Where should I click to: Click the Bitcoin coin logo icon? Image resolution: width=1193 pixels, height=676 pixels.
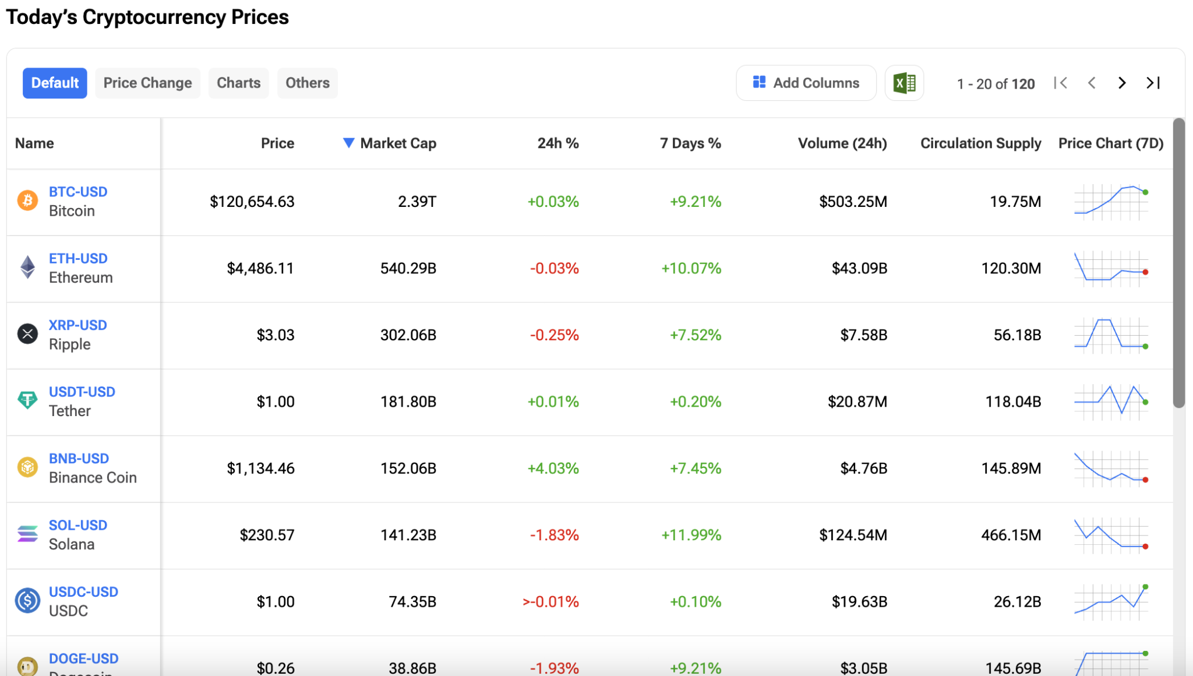27,201
